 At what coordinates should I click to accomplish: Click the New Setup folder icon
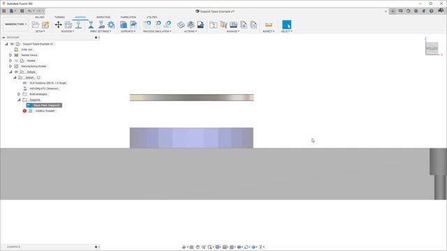[36, 25]
